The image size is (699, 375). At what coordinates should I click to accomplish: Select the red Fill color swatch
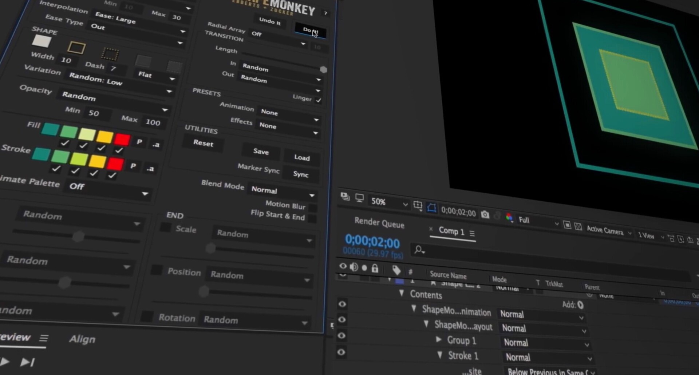tap(122, 139)
